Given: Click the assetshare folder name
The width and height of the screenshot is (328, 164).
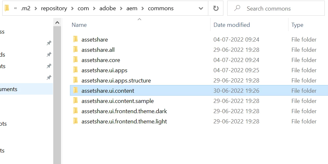Looking at the screenshot, I should coord(95,40).
